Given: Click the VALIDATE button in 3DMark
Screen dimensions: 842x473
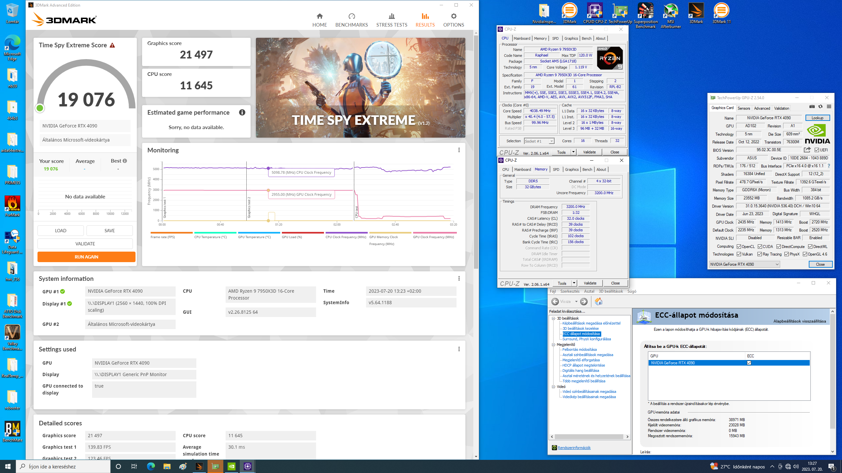Looking at the screenshot, I should pyautogui.click(x=85, y=244).
